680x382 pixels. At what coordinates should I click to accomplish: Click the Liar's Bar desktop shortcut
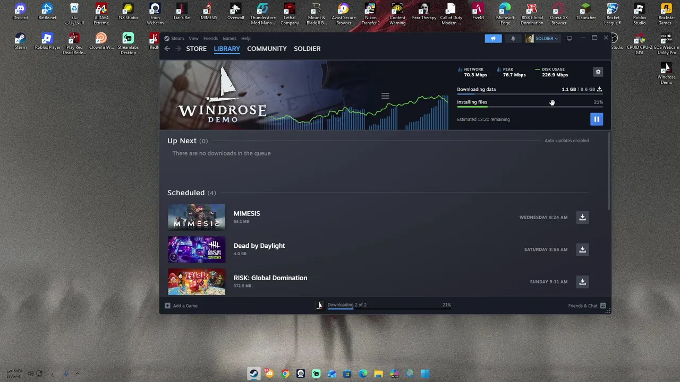[182, 12]
